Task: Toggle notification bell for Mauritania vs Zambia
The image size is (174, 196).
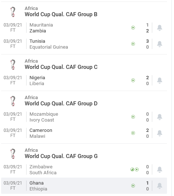Action: pos(160,28)
